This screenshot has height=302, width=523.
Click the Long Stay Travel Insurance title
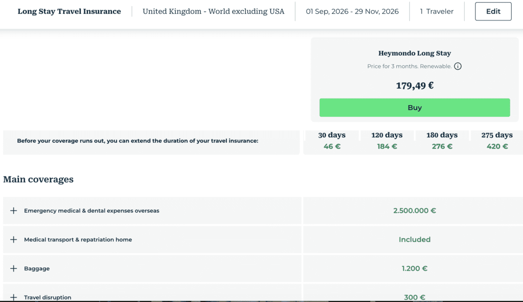click(69, 11)
